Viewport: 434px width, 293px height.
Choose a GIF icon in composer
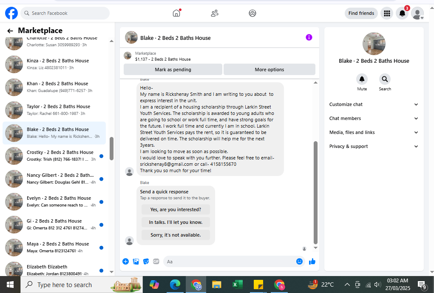pos(156,262)
